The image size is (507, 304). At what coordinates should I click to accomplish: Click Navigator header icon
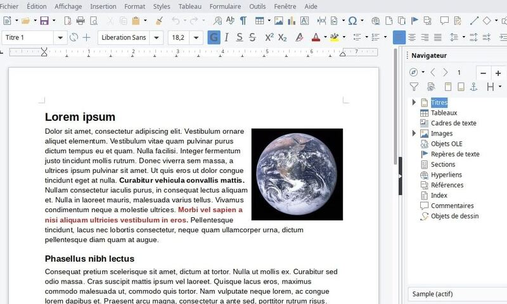pos(448,87)
